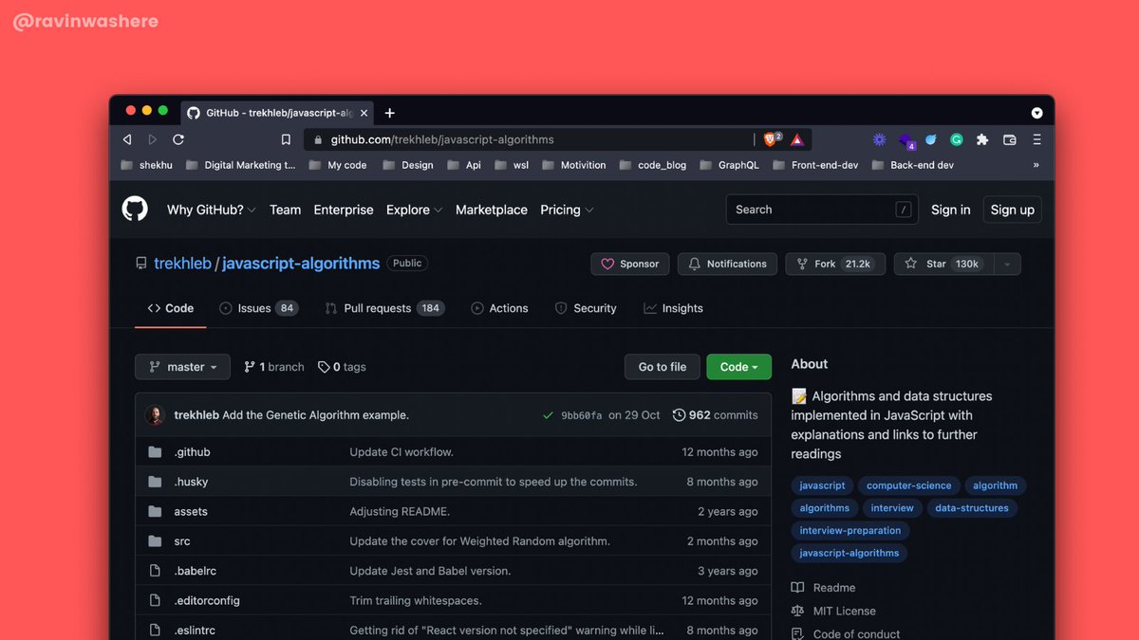Select the Code repository tab
This screenshot has width=1139, height=640.
[x=170, y=308]
